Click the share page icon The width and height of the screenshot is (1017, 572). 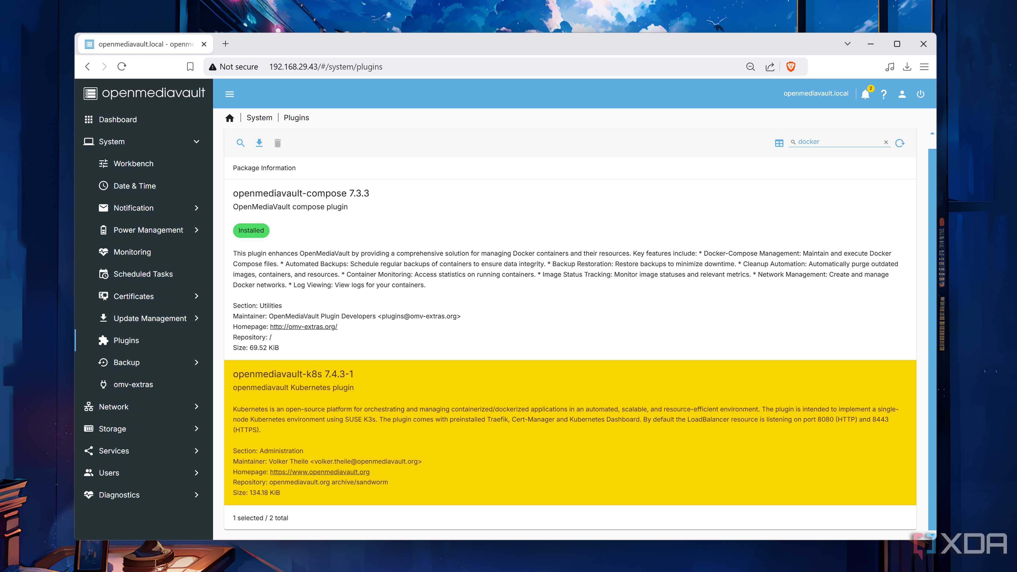770,67
